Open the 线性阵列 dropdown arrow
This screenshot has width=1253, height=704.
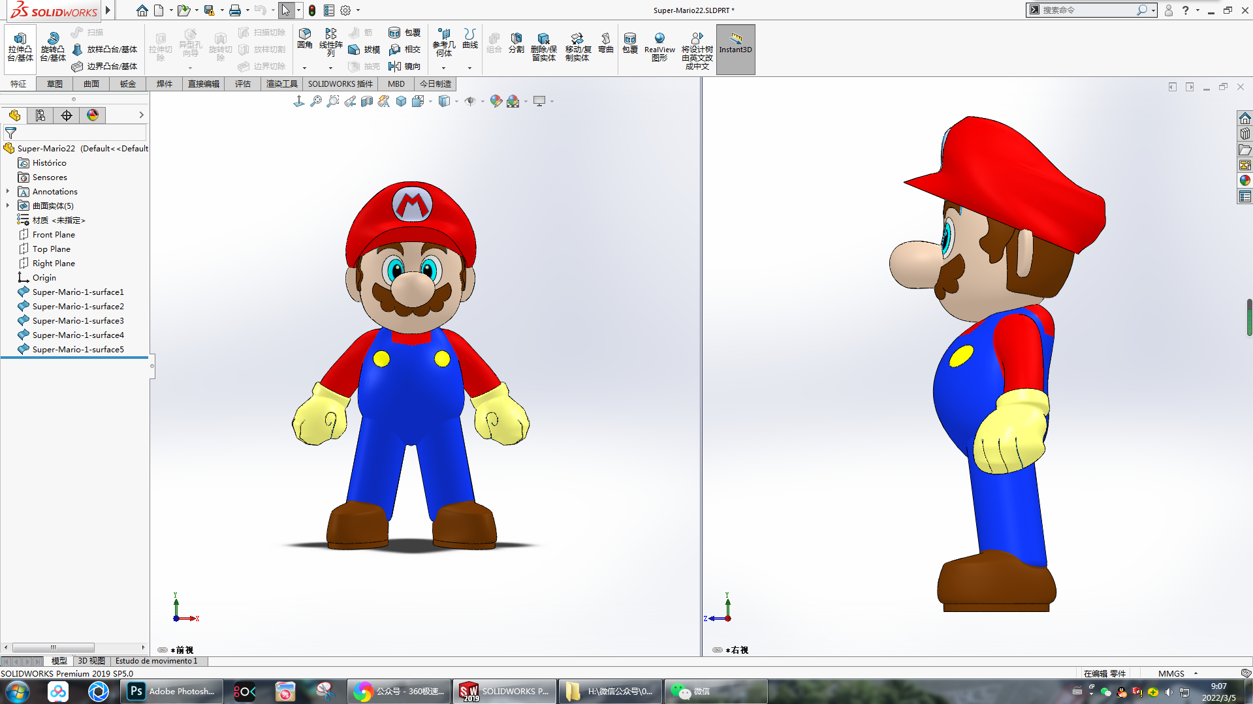point(330,68)
